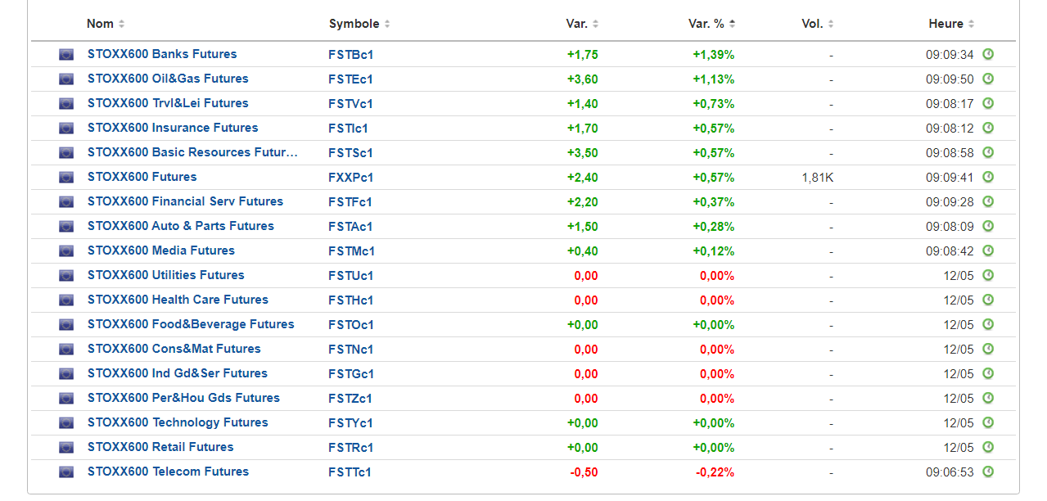Sort the table by the Symbole column

(x=359, y=24)
